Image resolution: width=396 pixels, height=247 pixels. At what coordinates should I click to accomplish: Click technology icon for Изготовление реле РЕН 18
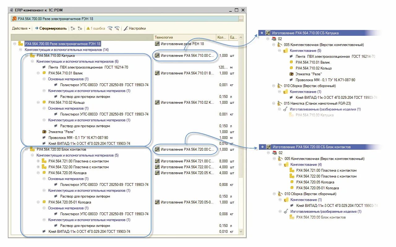click(157, 44)
